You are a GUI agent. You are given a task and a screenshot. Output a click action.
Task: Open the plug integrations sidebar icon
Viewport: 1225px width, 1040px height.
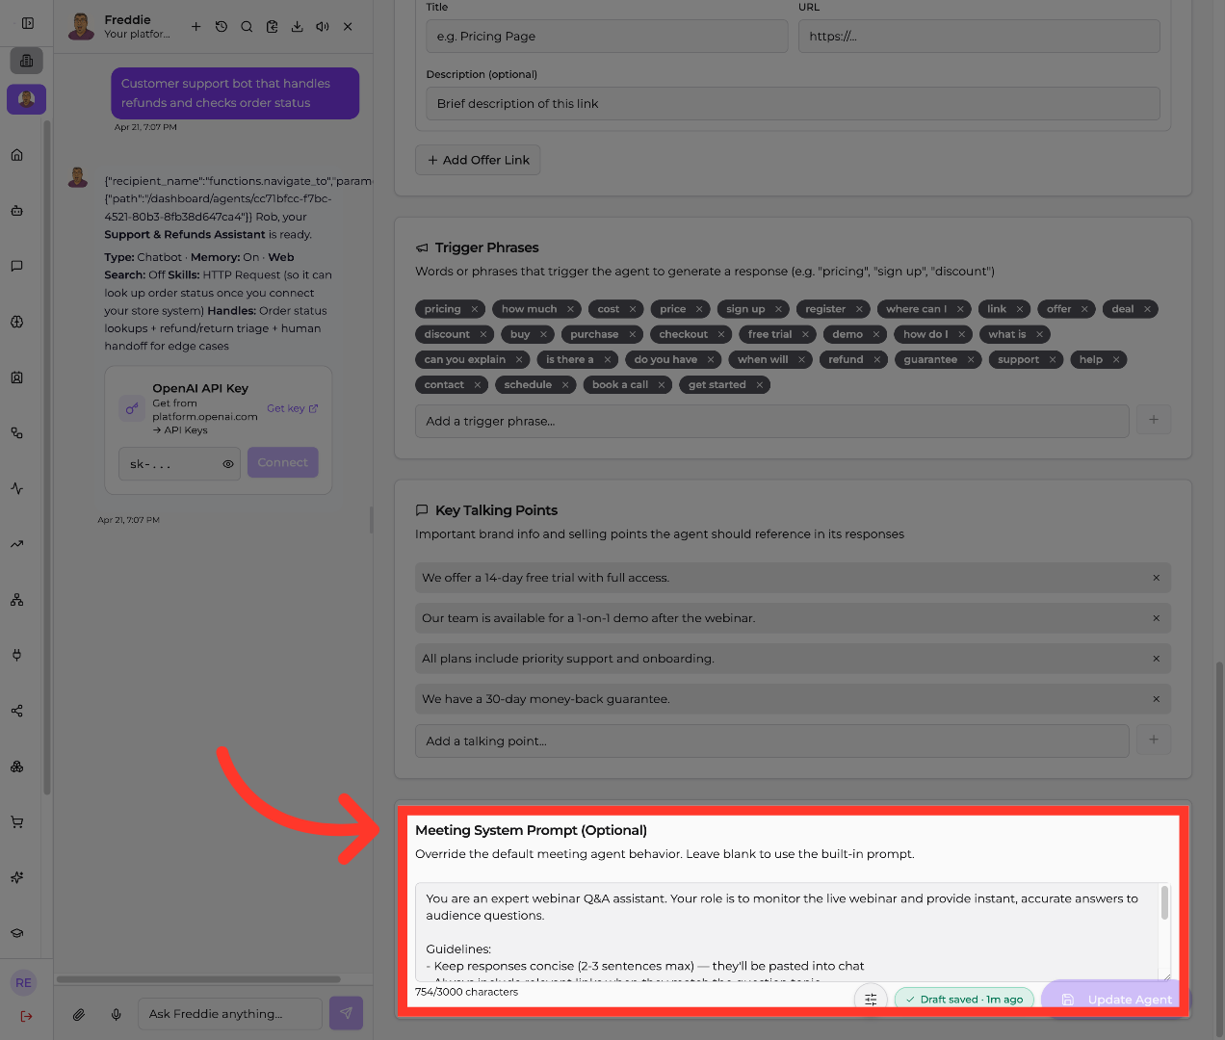(x=16, y=655)
